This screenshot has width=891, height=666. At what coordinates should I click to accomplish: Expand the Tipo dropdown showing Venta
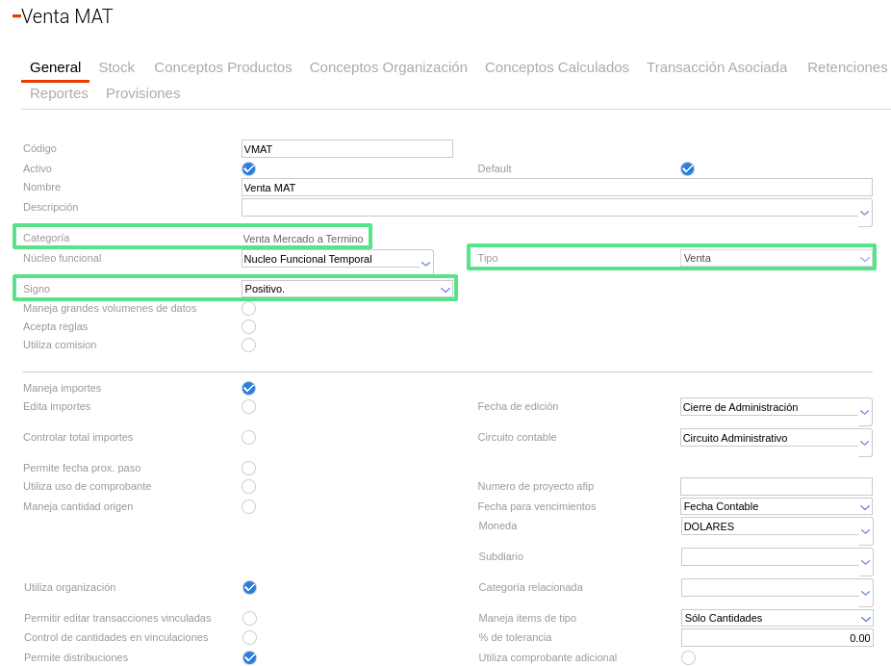pos(864,258)
